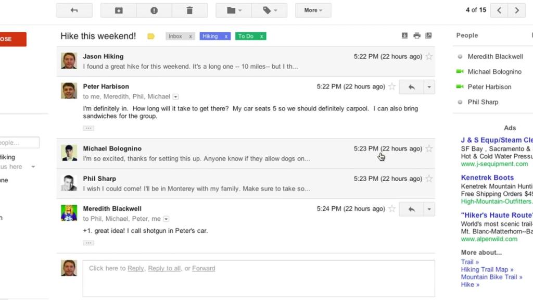Go to the older conversation
The height and width of the screenshot is (300, 533).
pyautogui.click(x=517, y=9)
